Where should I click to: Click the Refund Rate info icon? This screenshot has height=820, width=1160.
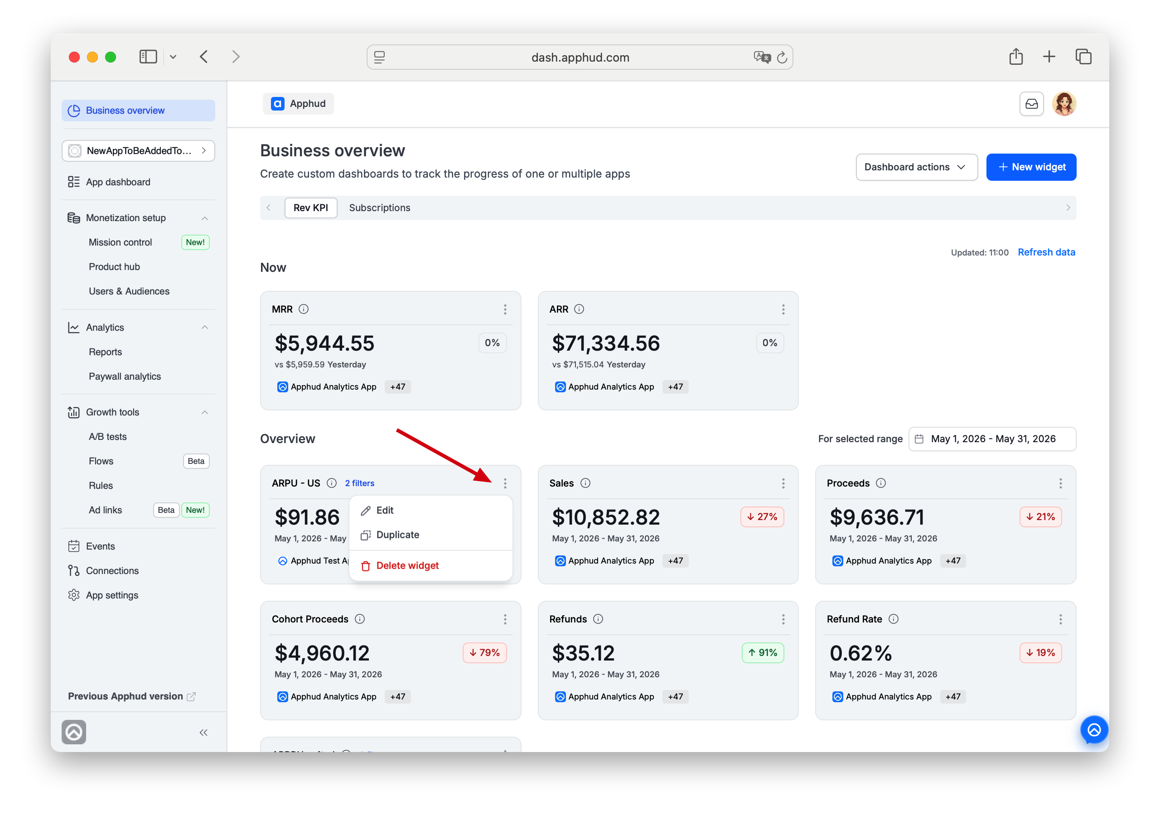click(x=893, y=619)
